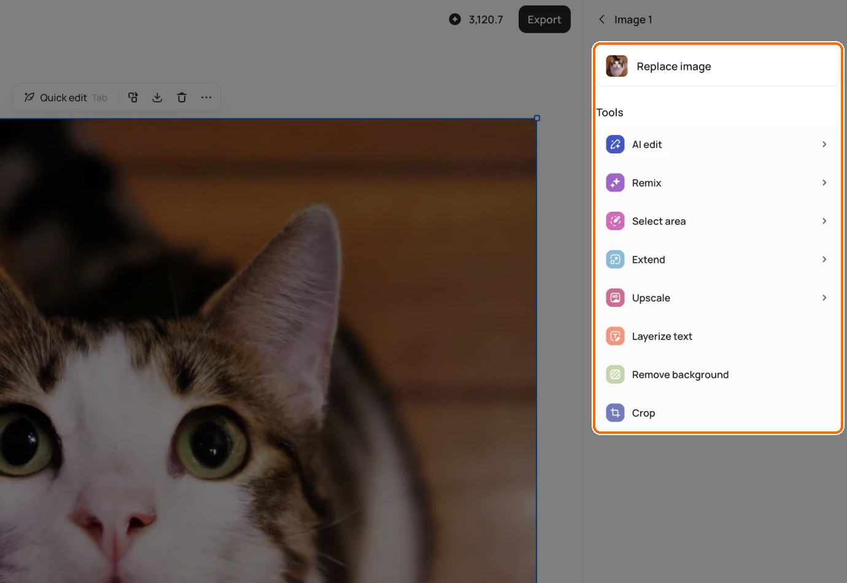Click the cat photo on the canvas
847x583 pixels.
pyautogui.click(x=268, y=350)
